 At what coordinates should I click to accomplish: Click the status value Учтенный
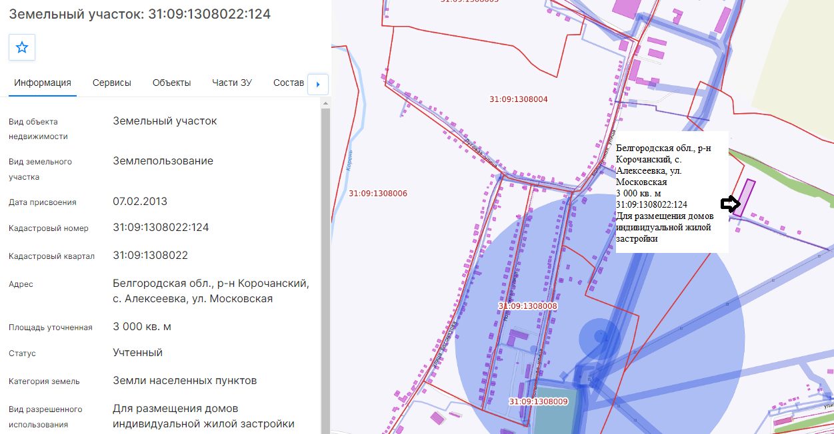(x=138, y=353)
